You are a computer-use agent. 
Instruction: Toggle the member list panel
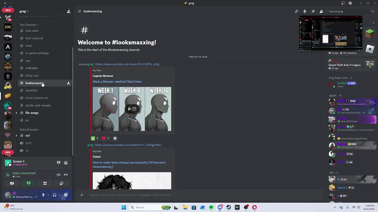click(321, 11)
